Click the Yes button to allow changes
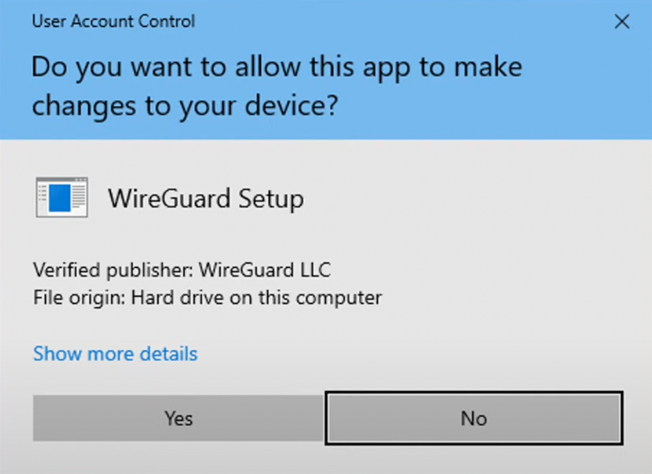The height and width of the screenshot is (474, 652). pyautogui.click(x=179, y=419)
